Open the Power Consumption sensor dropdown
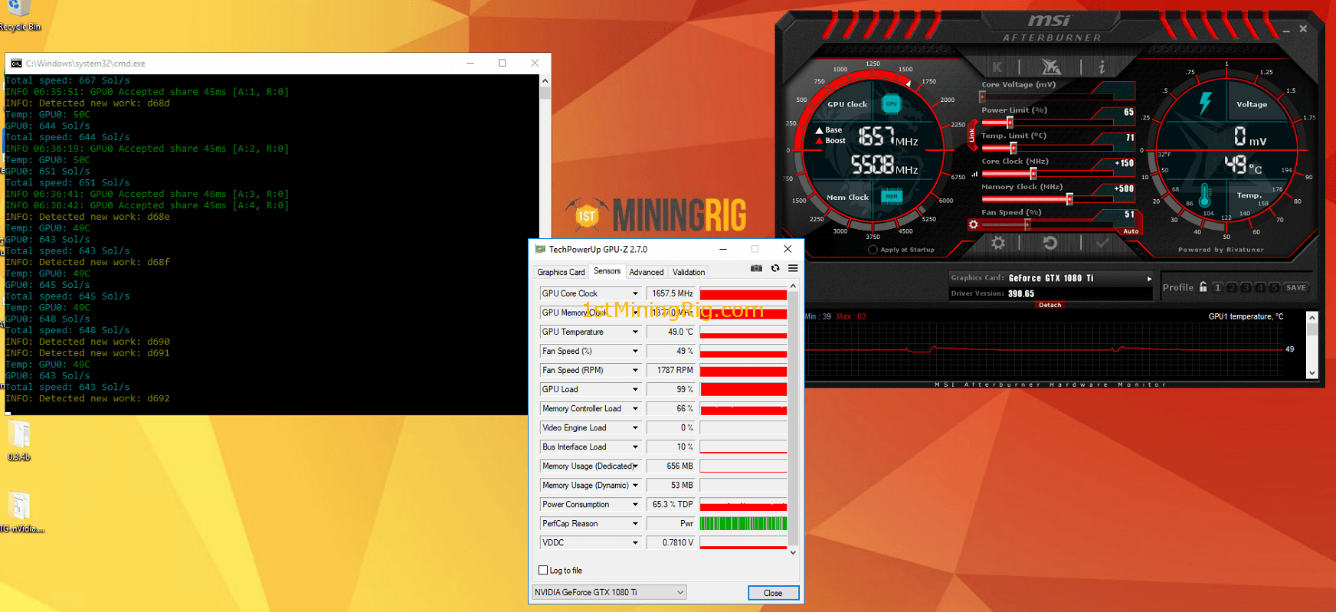The image size is (1336, 612). tap(635, 504)
